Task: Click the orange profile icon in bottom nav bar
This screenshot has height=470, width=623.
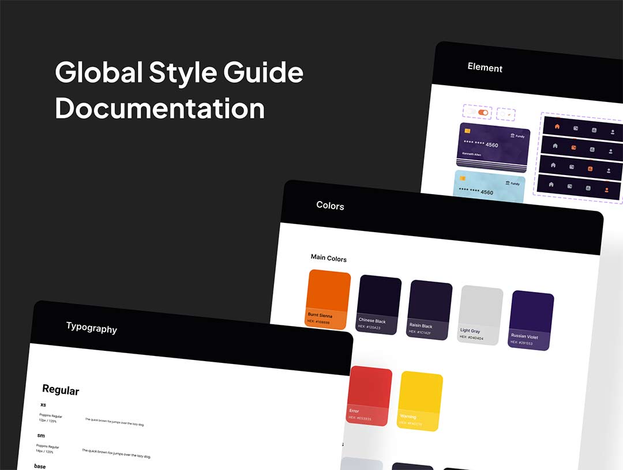Action: tap(606, 189)
